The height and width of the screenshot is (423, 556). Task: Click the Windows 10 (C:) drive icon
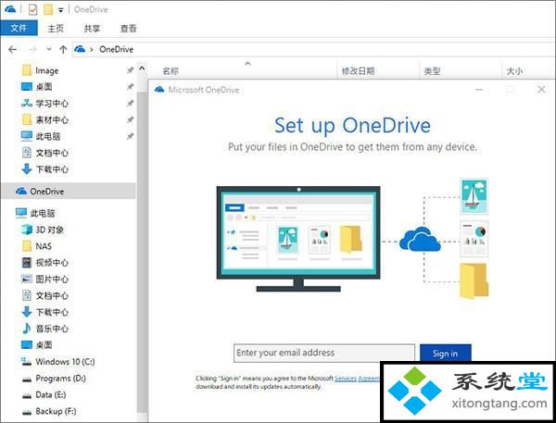click(27, 361)
